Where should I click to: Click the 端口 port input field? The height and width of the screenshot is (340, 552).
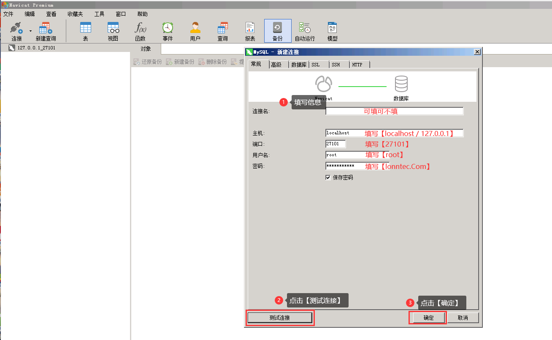click(336, 144)
